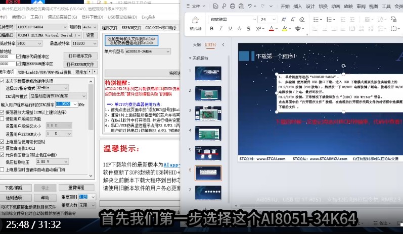Toggle 清除EEPROM缓冲区 checkbox

tap(18, 64)
